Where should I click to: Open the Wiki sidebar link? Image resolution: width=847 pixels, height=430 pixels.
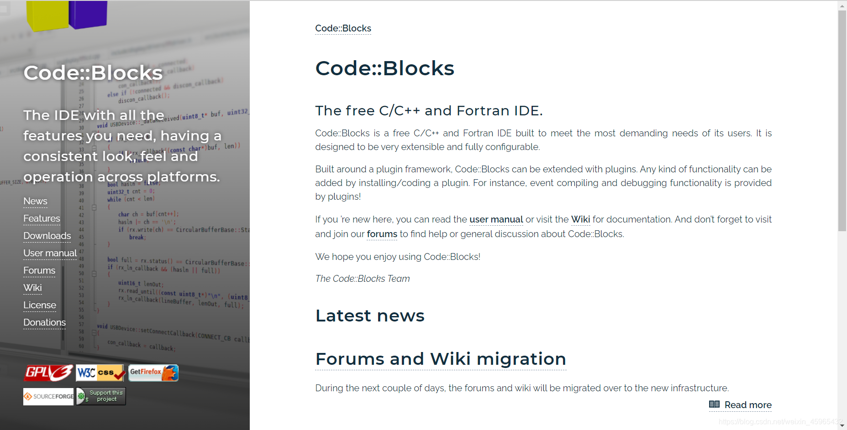point(32,288)
